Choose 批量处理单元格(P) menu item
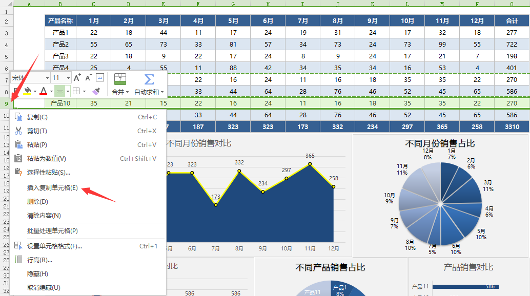Viewport: 530px width, 296px height. tap(88, 230)
